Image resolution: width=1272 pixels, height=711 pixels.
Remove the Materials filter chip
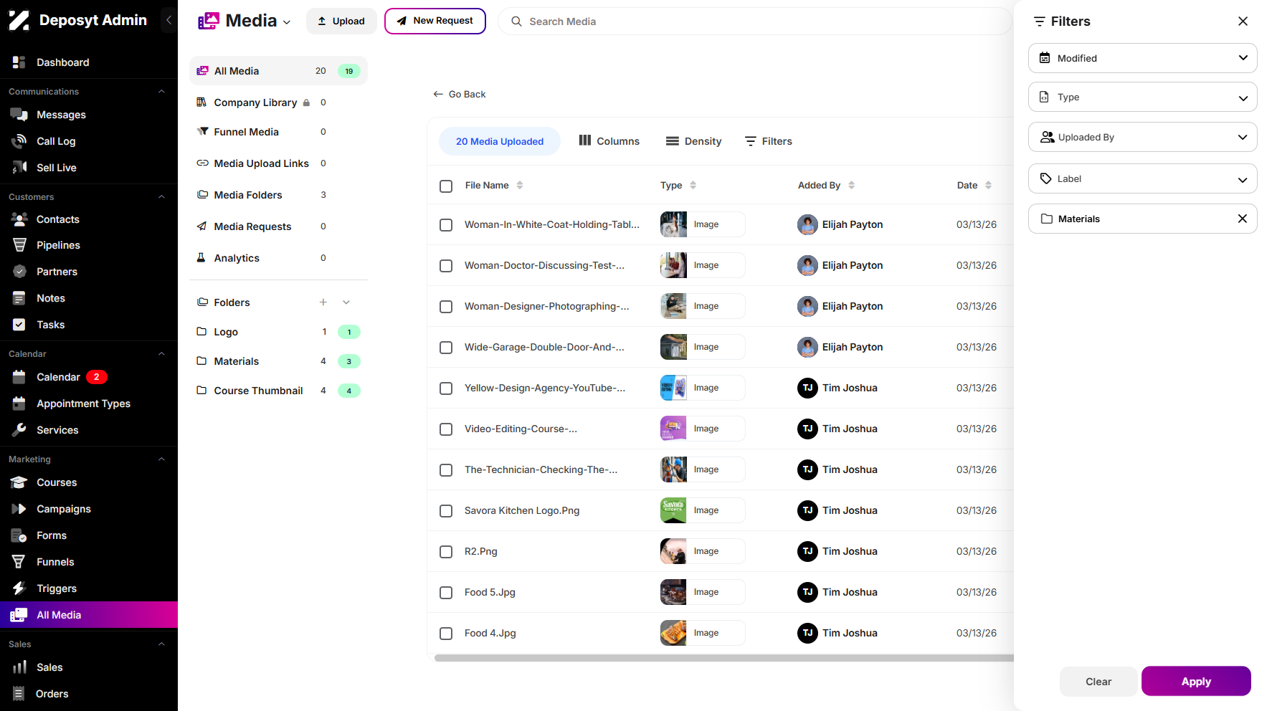(x=1243, y=219)
